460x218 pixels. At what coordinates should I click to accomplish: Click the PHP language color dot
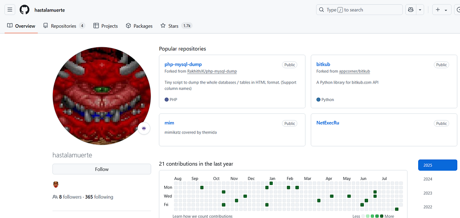pos(167,100)
